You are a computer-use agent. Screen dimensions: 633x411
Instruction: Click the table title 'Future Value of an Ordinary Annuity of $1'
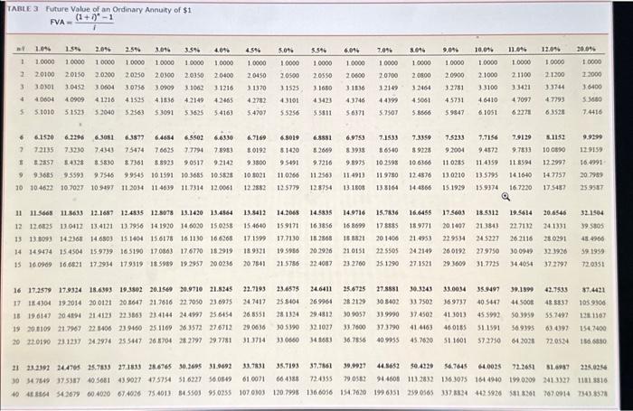(118, 9)
